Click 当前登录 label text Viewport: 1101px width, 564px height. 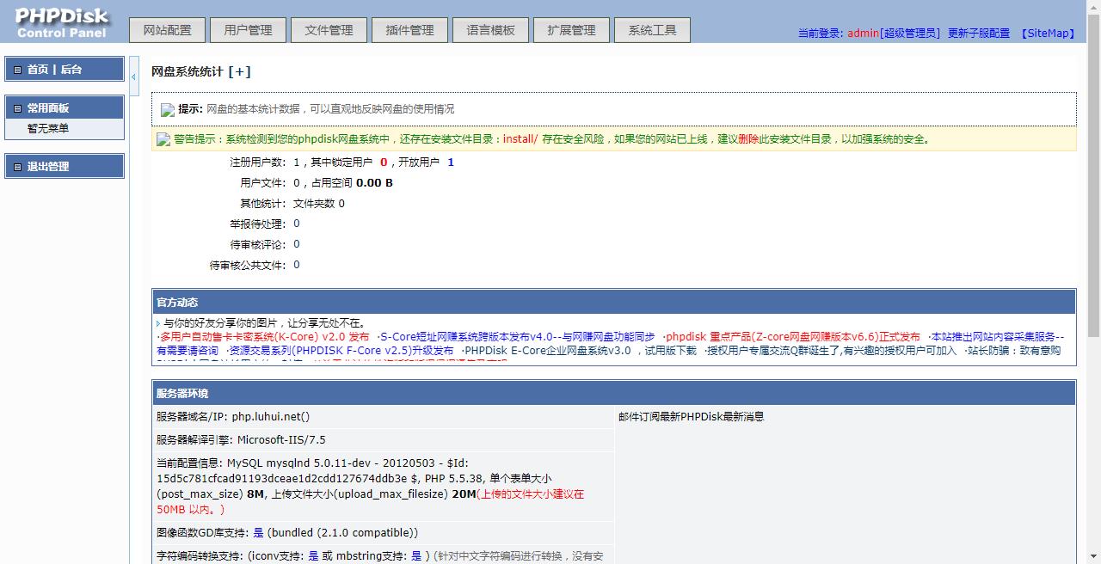(821, 34)
